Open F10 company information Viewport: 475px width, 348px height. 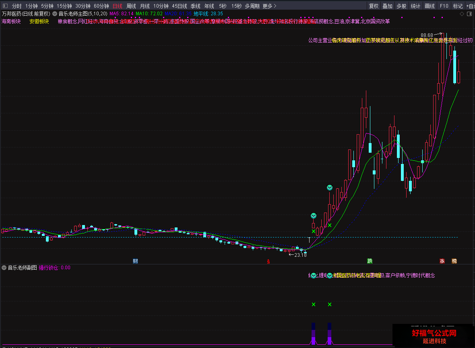pyautogui.click(x=444, y=6)
